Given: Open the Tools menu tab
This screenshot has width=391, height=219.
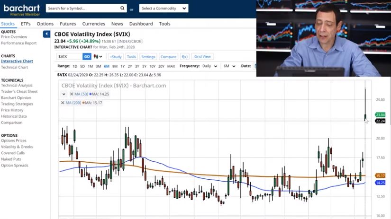Looking at the screenshot, I should tap(164, 24).
